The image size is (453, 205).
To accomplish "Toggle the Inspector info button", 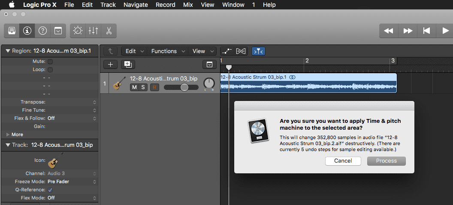I will pyautogui.click(x=27, y=30).
